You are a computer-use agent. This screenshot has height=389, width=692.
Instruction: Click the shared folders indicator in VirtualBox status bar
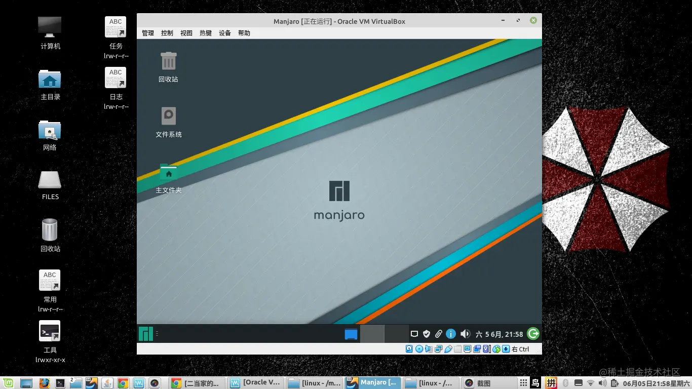(x=457, y=349)
